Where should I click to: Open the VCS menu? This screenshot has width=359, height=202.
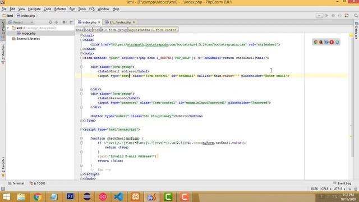coord(91,9)
